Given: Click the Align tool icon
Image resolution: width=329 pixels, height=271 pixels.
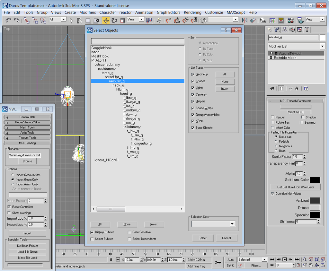Looking at the screenshot, I should pyautogui.click(x=253, y=20).
